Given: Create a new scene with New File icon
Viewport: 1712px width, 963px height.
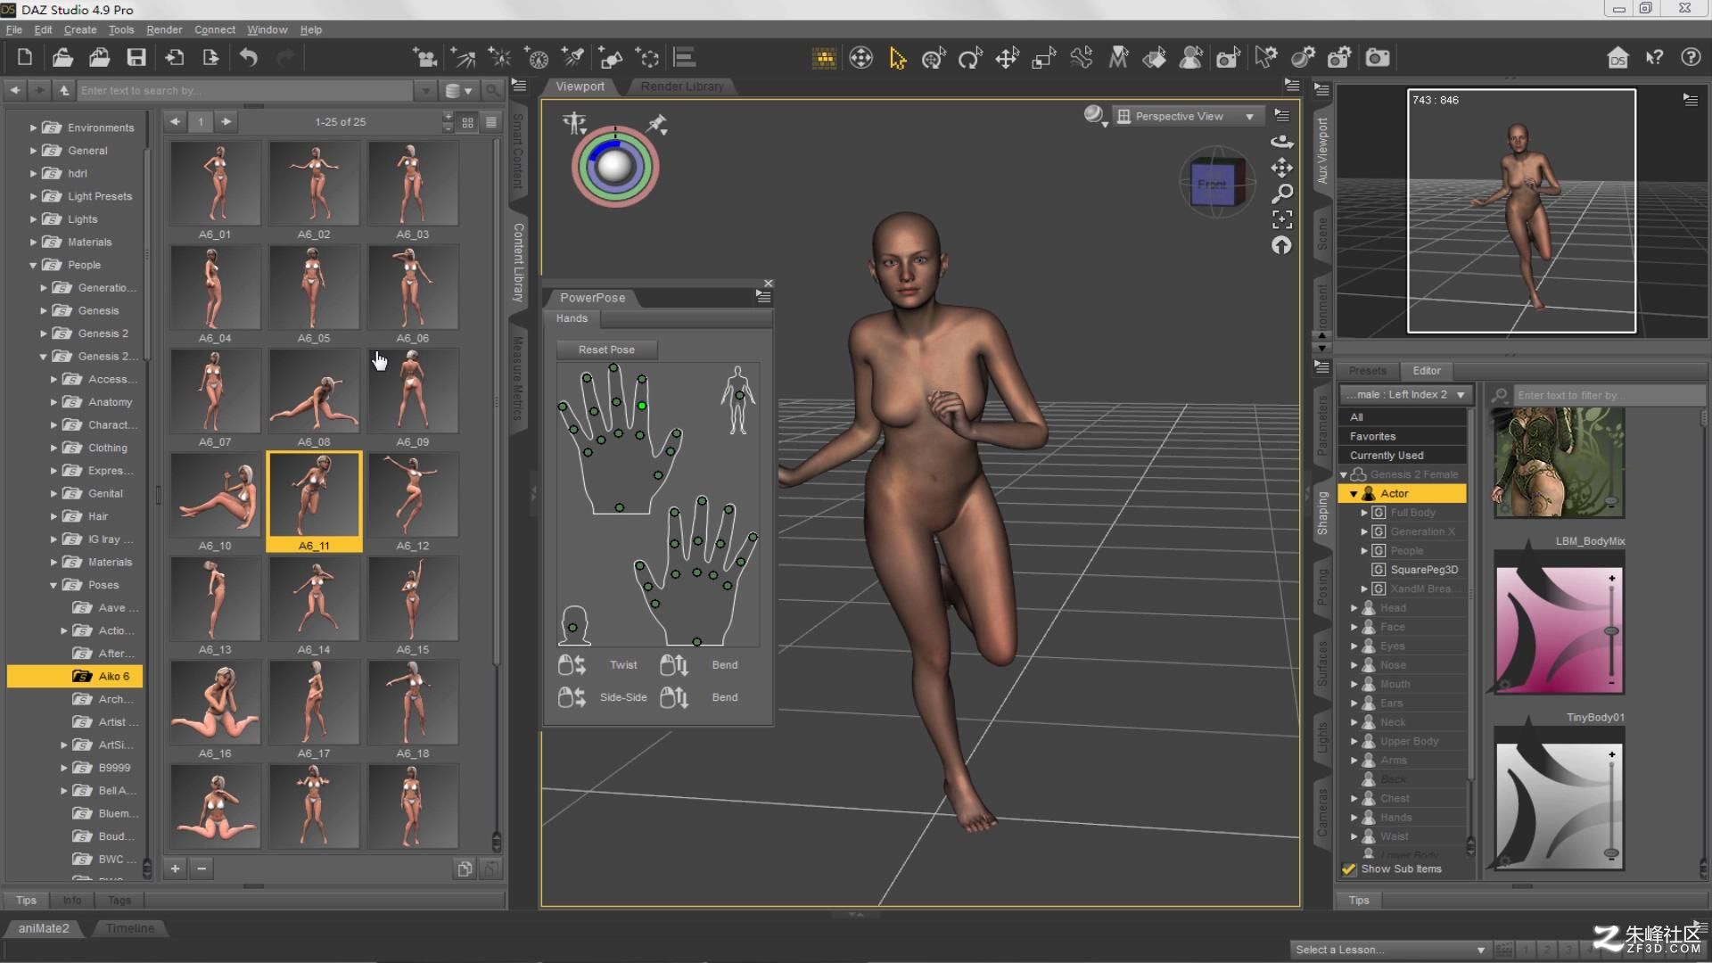Looking at the screenshot, I should tap(25, 58).
